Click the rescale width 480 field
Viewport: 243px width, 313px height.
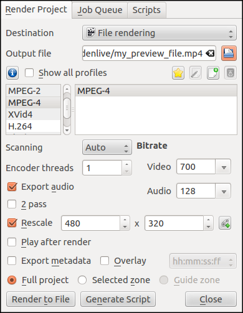click(91, 223)
